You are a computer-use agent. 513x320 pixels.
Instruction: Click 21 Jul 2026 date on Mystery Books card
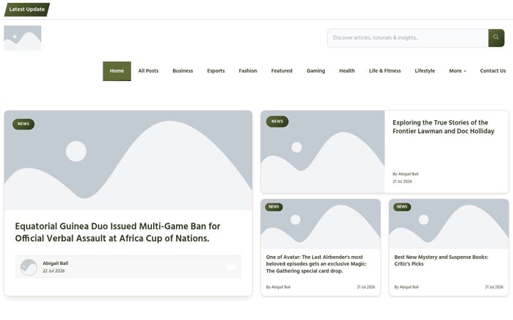494,287
